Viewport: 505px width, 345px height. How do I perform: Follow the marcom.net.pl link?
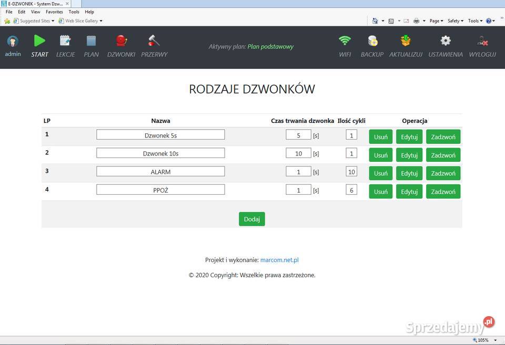279,260
